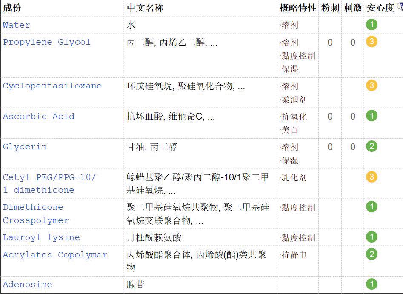Viewport: 403px width, 294px height.
Task: Open the Water ingredient link
Action: pyautogui.click(x=16, y=25)
